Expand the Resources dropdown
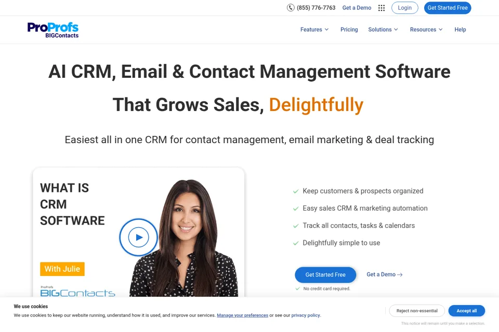Viewport: 499px width, 332px height. 426,30
